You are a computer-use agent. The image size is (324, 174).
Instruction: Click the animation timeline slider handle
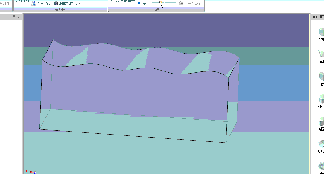(161, 3)
